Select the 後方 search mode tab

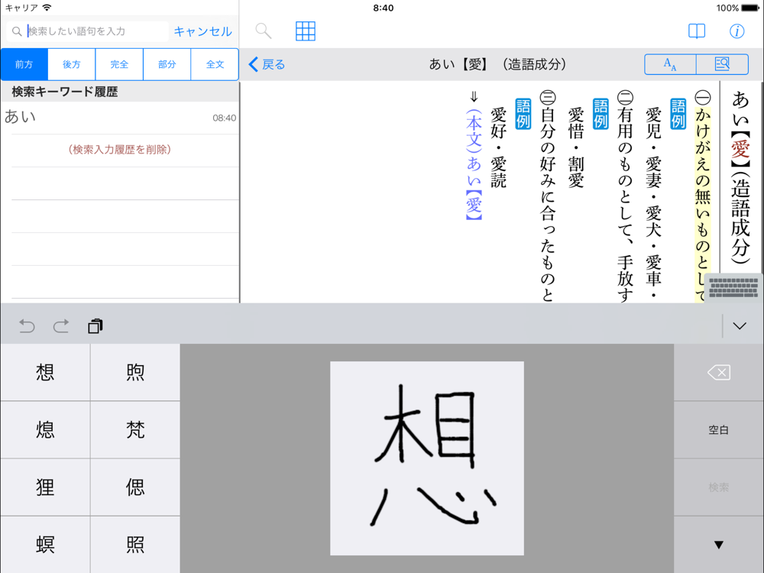(72, 64)
